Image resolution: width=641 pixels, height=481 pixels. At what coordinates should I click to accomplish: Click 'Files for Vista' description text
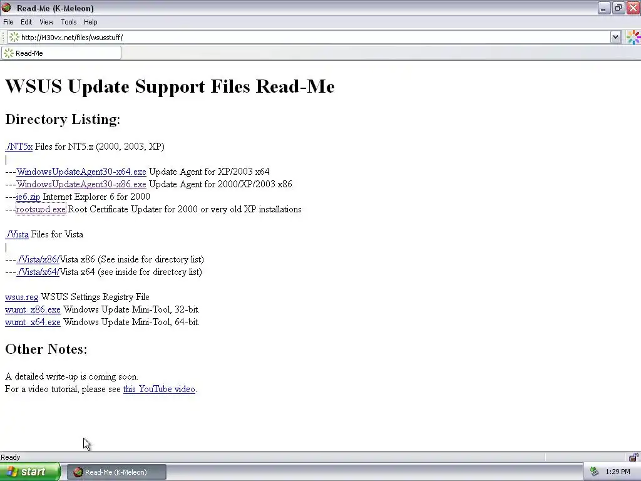click(x=57, y=234)
